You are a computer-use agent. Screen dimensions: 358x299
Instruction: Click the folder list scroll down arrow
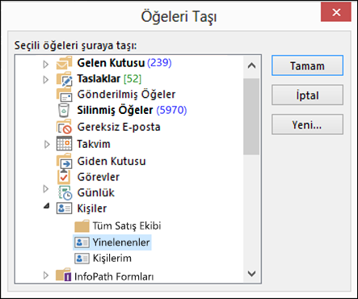251,274
